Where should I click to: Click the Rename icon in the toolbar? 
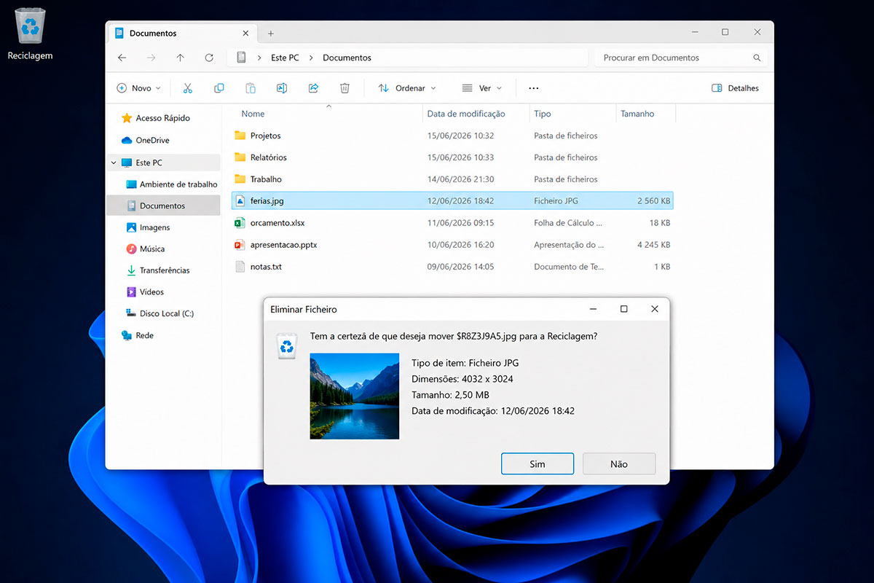(282, 88)
